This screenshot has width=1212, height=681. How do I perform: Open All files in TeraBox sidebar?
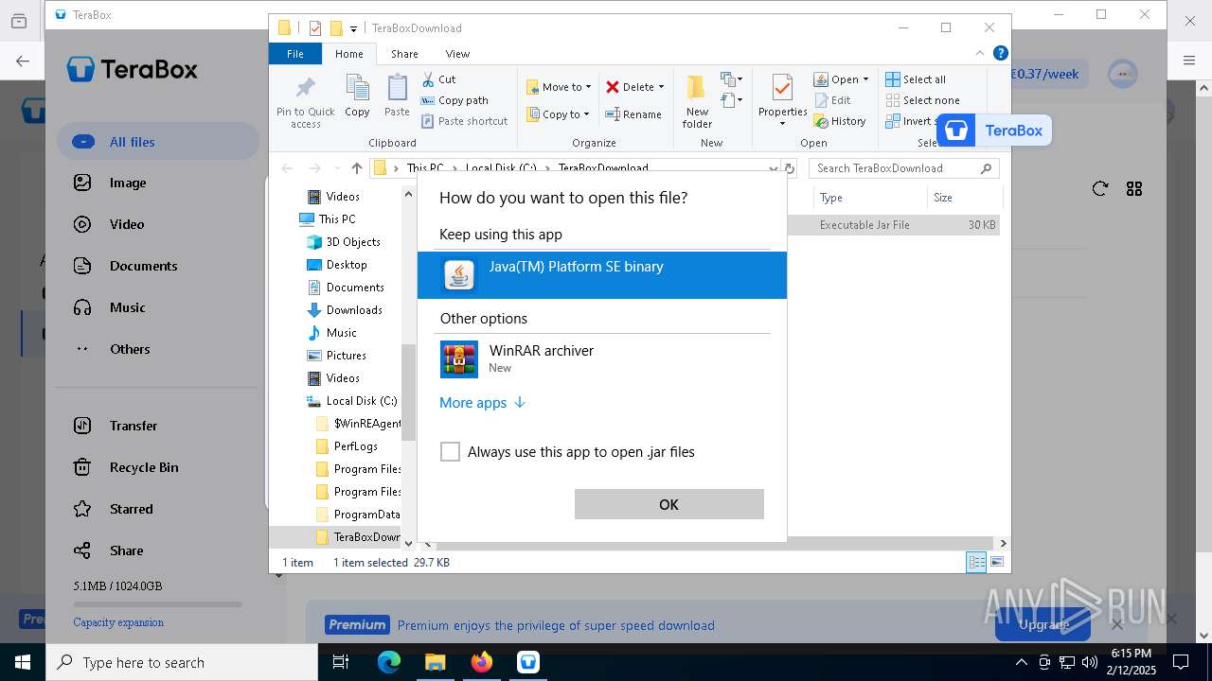point(158,142)
